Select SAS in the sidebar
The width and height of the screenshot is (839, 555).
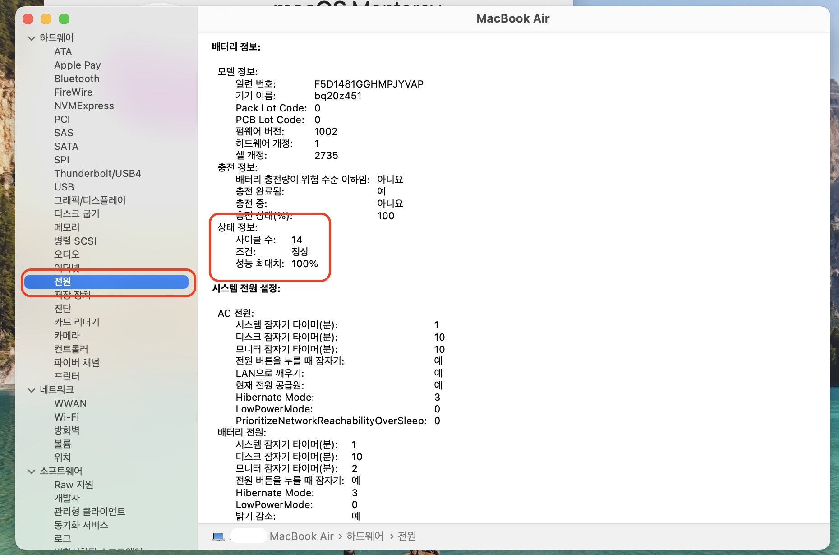[64, 133]
